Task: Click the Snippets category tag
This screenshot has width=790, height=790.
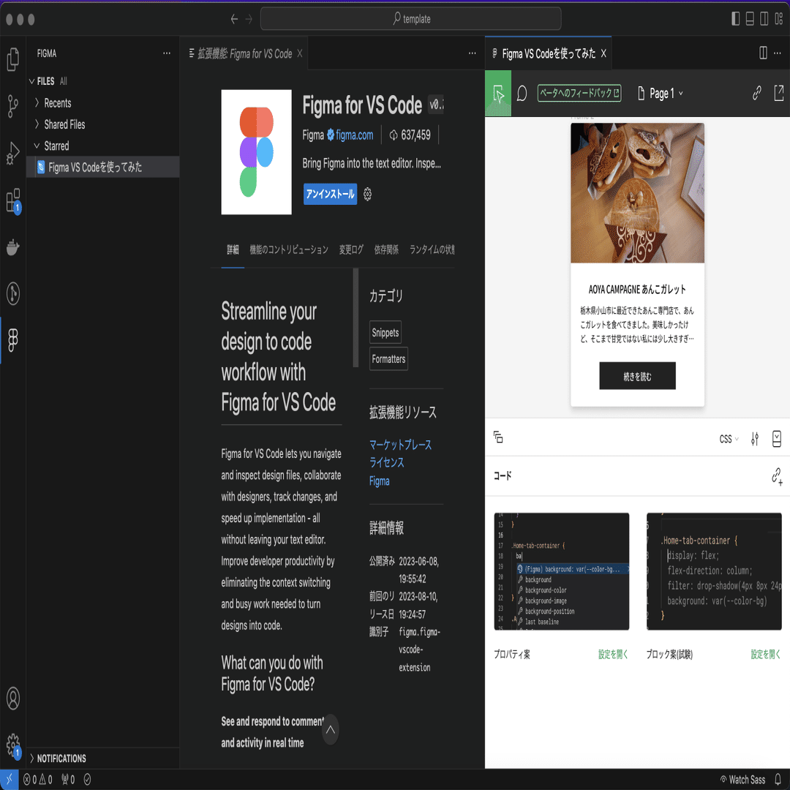Action: click(385, 333)
